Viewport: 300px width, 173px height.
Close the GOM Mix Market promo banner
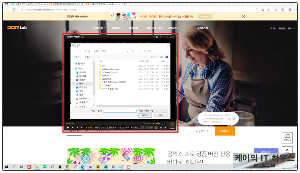243,17
